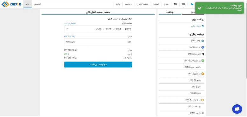Click the اضافه کردن کارت link

pos(70,23)
